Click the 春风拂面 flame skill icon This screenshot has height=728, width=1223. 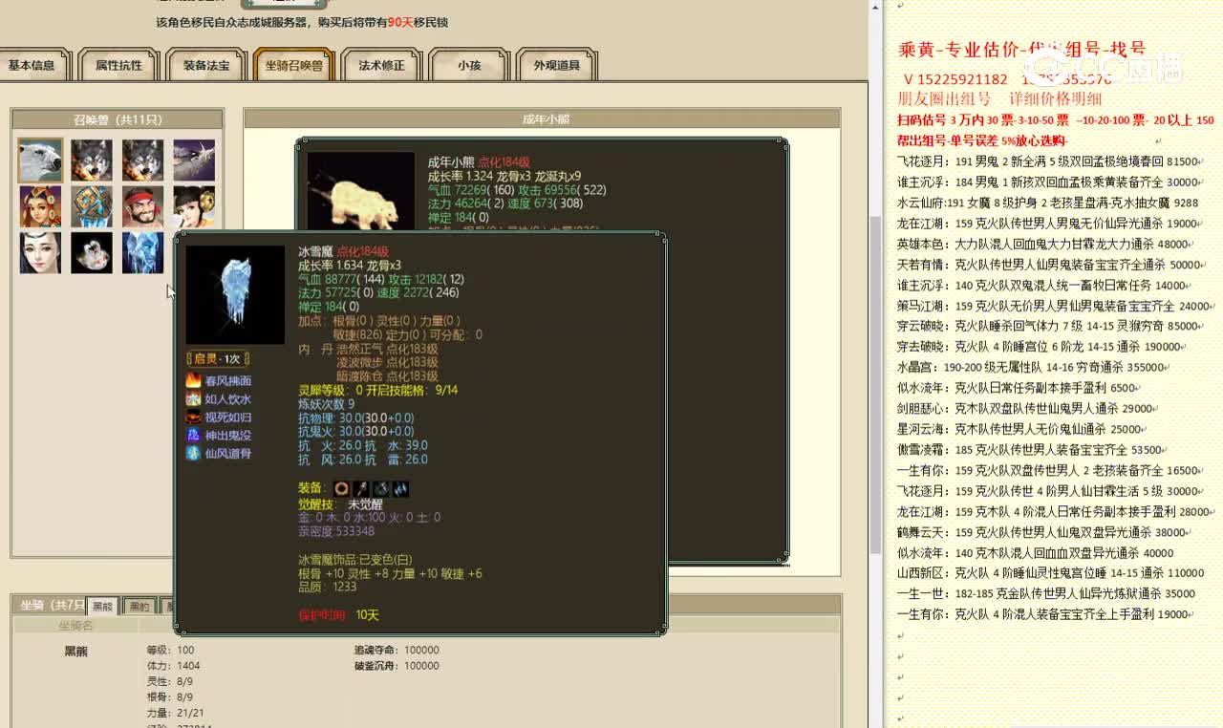[193, 380]
